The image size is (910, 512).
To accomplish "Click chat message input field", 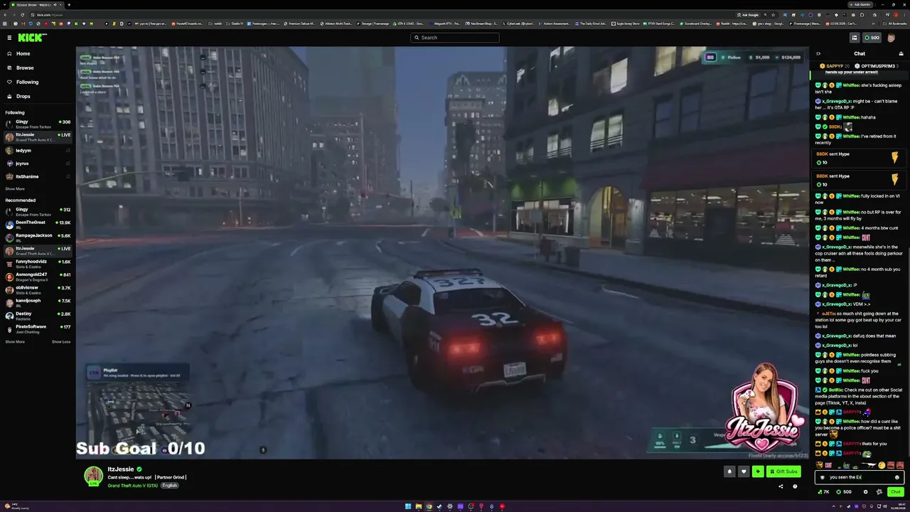I will coord(860,477).
